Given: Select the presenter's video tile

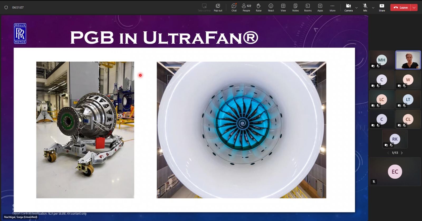Looking at the screenshot, I should (x=408, y=60).
